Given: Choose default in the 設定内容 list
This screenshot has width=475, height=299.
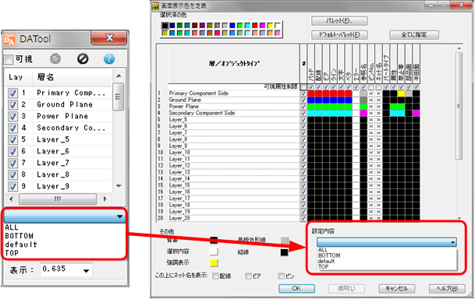Looking at the screenshot, I should click(x=326, y=261).
